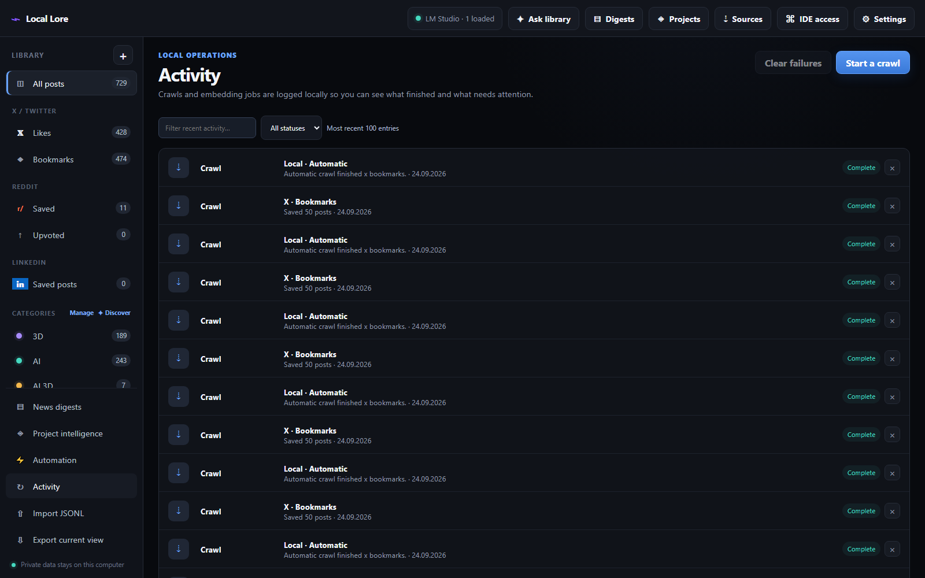
Task: Click the Start a crawl button
Action: coord(873,63)
